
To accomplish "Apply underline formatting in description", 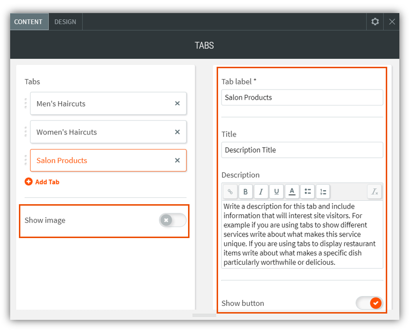I will coord(276,192).
